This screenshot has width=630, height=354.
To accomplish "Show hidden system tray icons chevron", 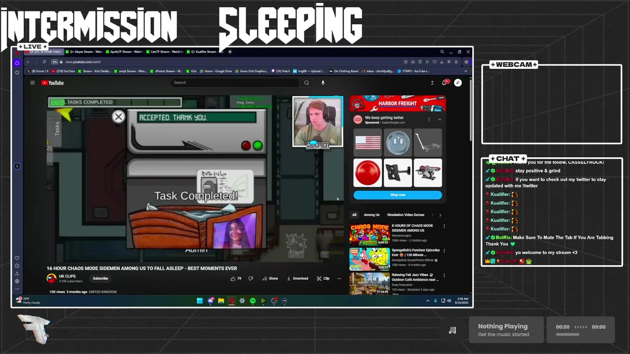I will 427,300.
